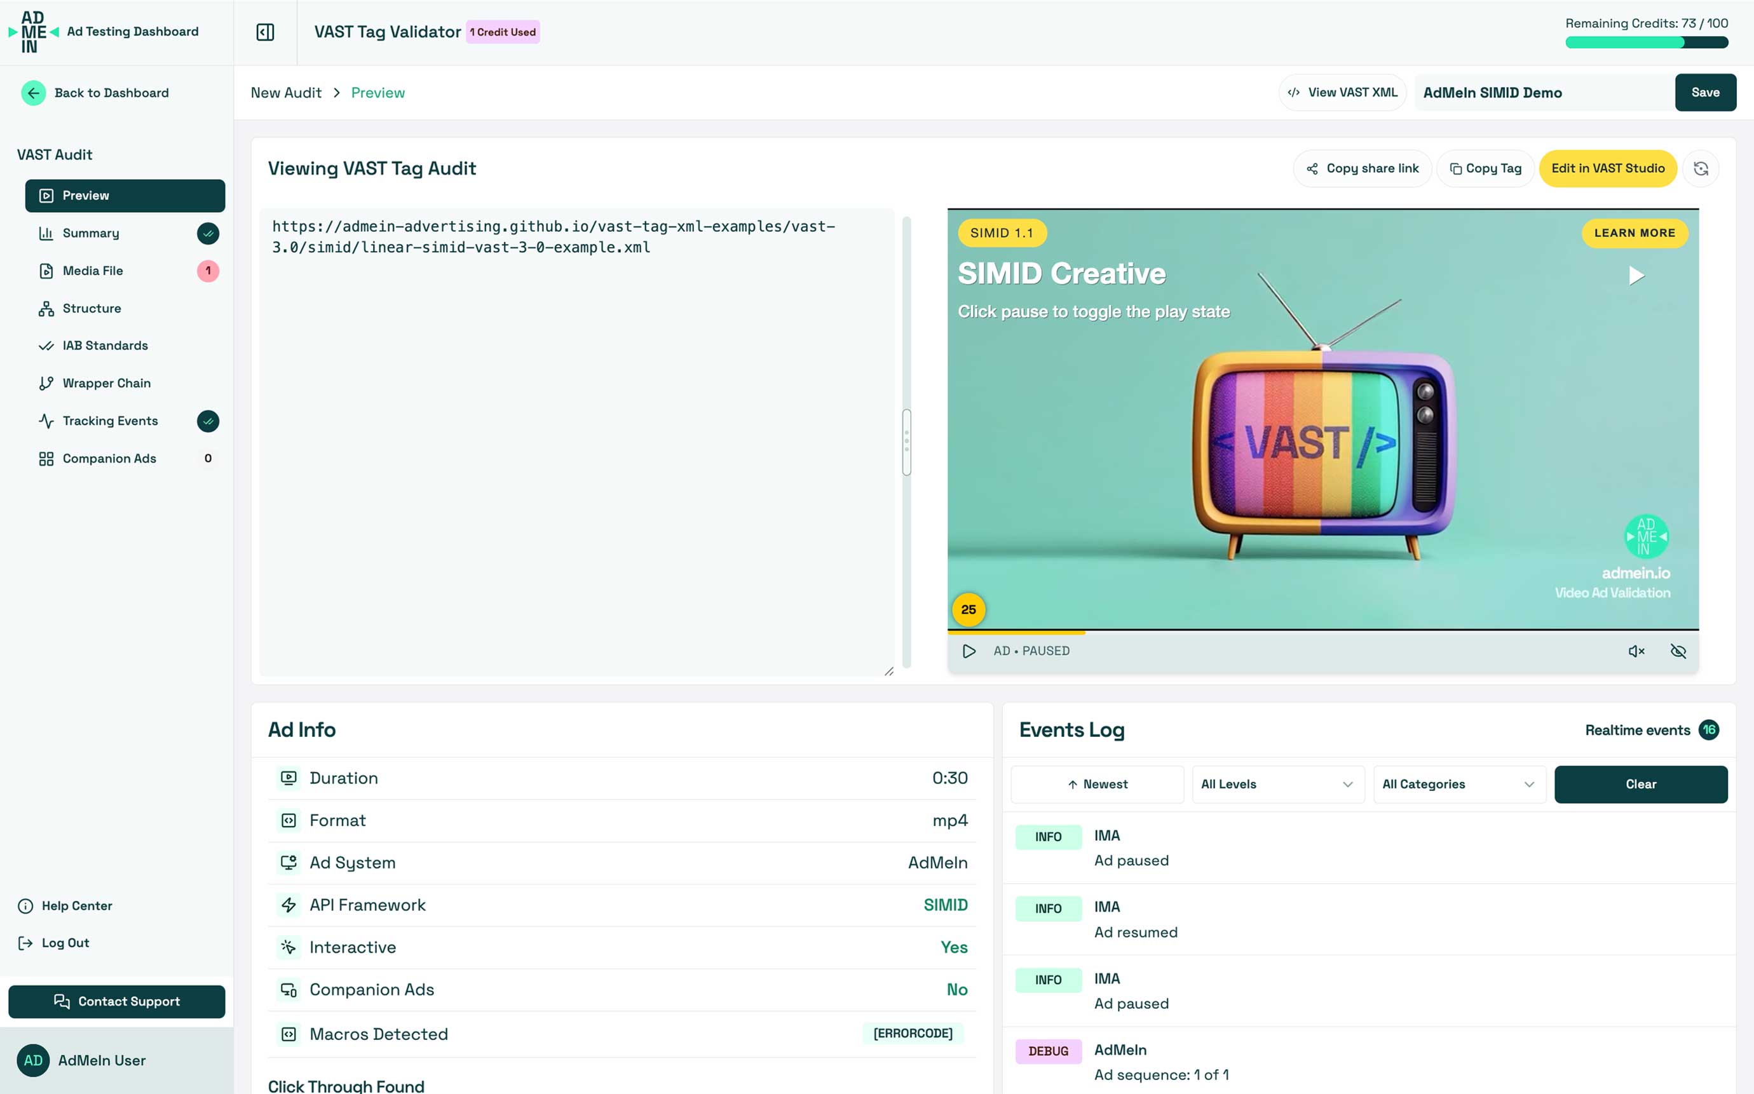Open the Wrapper Chain section

click(125, 384)
